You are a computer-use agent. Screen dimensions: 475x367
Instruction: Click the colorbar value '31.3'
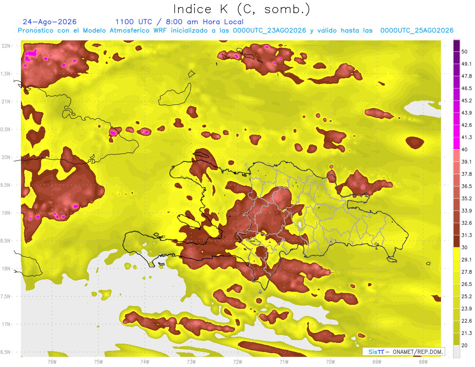[467, 235]
